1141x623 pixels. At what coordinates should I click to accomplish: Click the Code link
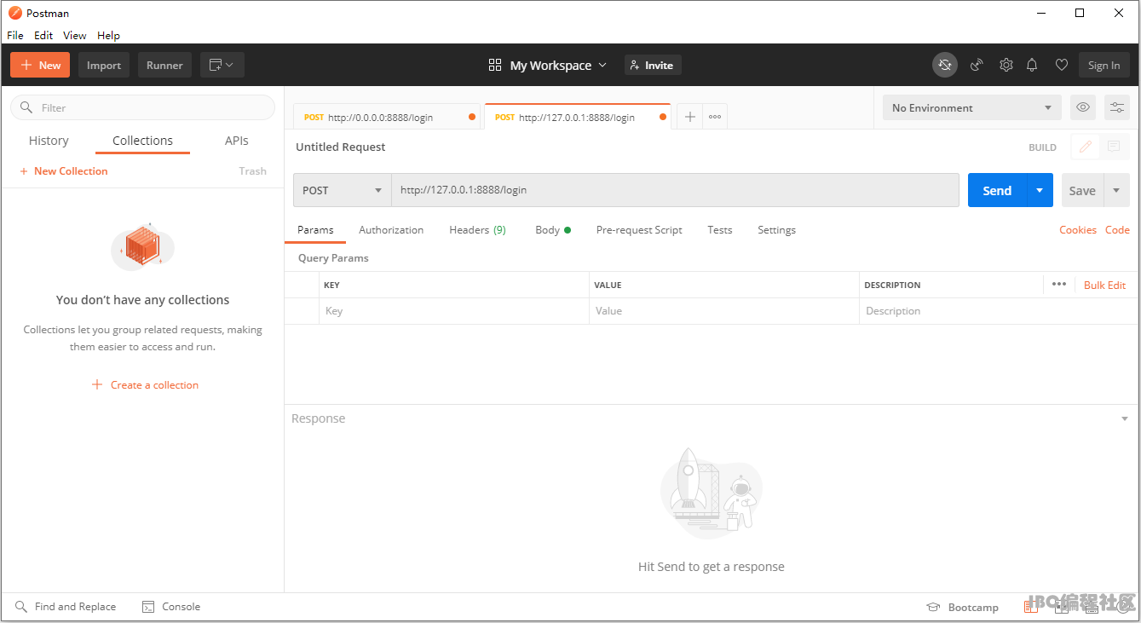point(1117,230)
